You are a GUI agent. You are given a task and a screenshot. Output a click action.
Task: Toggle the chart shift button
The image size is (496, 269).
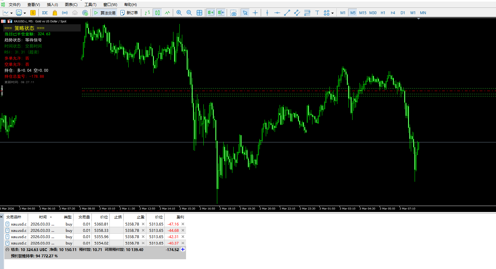click(x=221, y=13)
